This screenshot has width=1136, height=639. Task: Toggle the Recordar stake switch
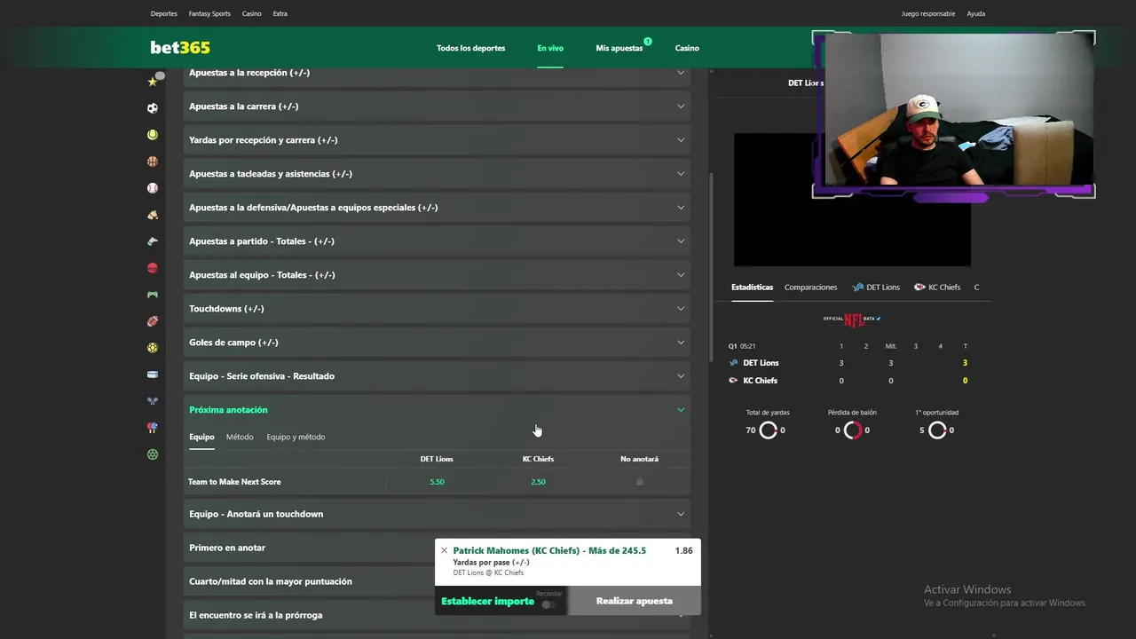[548, 604]
